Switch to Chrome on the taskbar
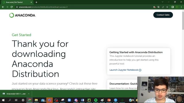 30,100
